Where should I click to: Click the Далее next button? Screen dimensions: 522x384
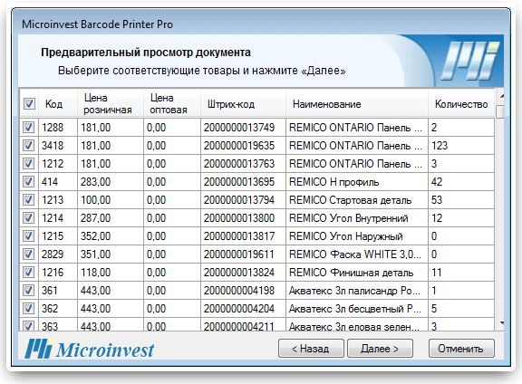380,349
